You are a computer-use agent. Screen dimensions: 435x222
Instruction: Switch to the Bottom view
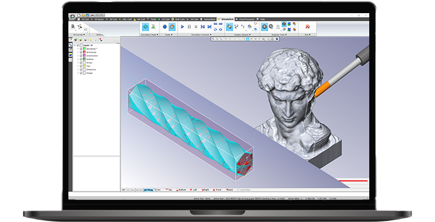point(181,190)
